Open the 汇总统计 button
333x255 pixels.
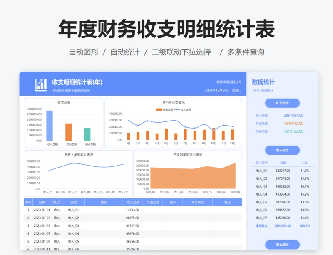coord(282,103)
